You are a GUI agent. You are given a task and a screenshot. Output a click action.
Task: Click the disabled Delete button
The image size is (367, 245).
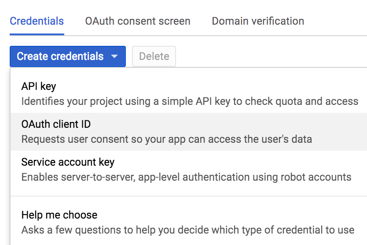pos(154,56)
